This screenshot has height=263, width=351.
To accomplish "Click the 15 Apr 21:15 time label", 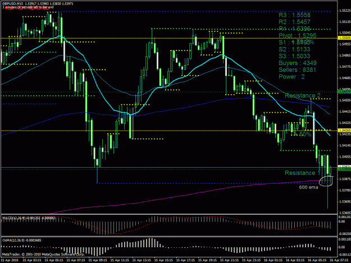I will point(229,260).
